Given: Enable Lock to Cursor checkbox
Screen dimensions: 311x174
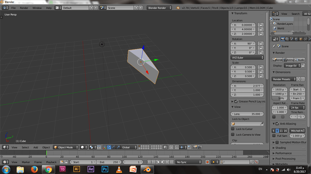Looking at the screenshot, I should point(233,129).
